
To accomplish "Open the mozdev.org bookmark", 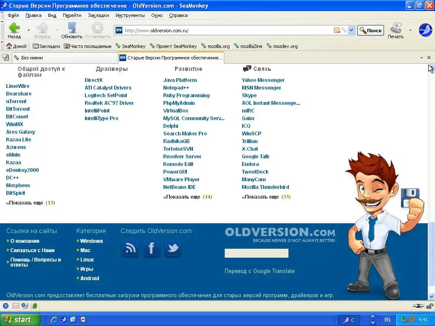I will click(282, 46).
